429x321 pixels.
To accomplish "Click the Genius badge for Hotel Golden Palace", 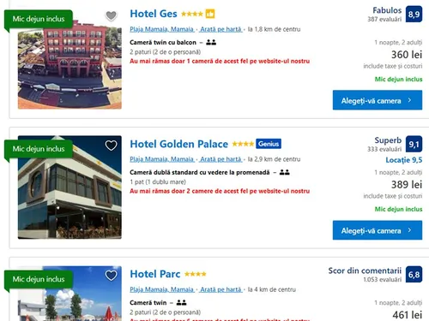I will pyautogui.click(x=269, y=144).
